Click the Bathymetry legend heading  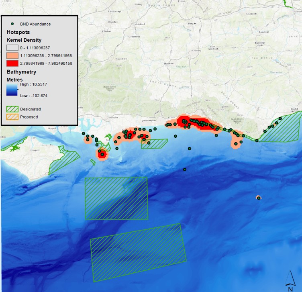click(x=22, y=72)
